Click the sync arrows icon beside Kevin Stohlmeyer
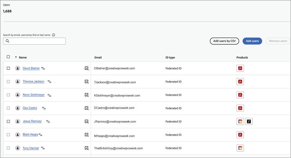This screenshot has width=291, height=158. coord(49,95)
